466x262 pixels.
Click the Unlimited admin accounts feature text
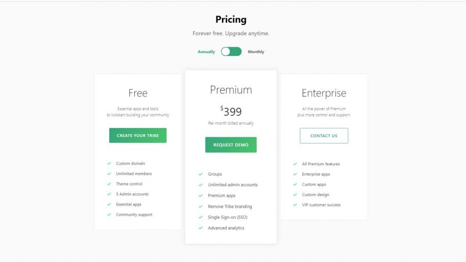[x=232, y=184]
